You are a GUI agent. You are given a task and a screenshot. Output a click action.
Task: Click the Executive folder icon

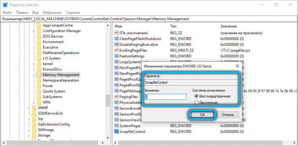39,47
